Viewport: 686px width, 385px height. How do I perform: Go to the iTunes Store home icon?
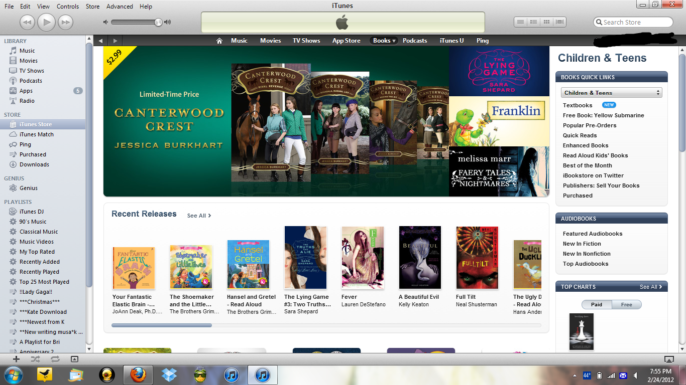(219, 41)
